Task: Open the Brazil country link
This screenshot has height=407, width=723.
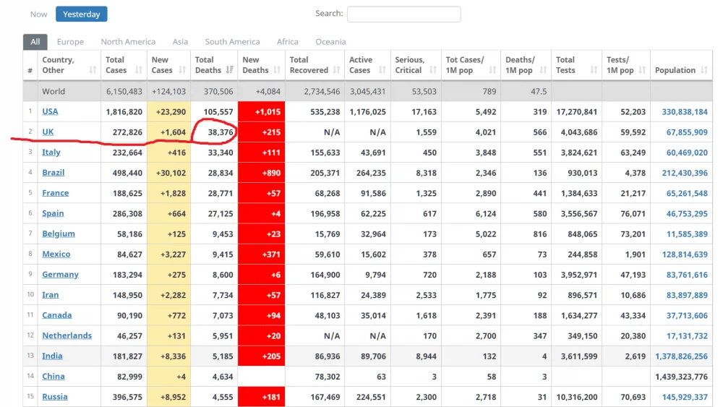Action: (x=53, y=172)
